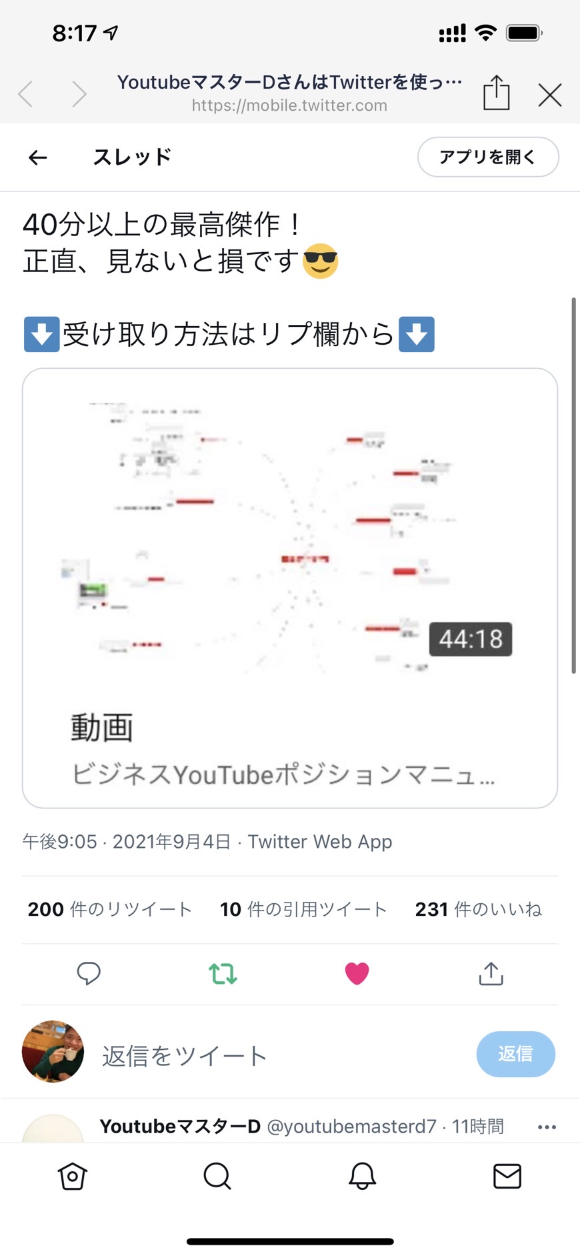Tap the tweet share icon under the stats
This screenshot has height=1256, width=580.
pos(491,973)
